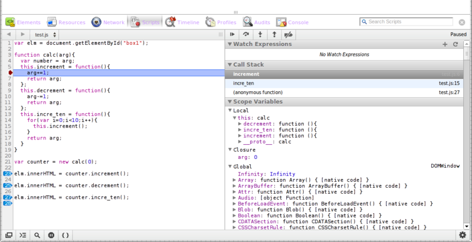
Task: Toggle the breakpoint on line 27
Action: [8, 197]
